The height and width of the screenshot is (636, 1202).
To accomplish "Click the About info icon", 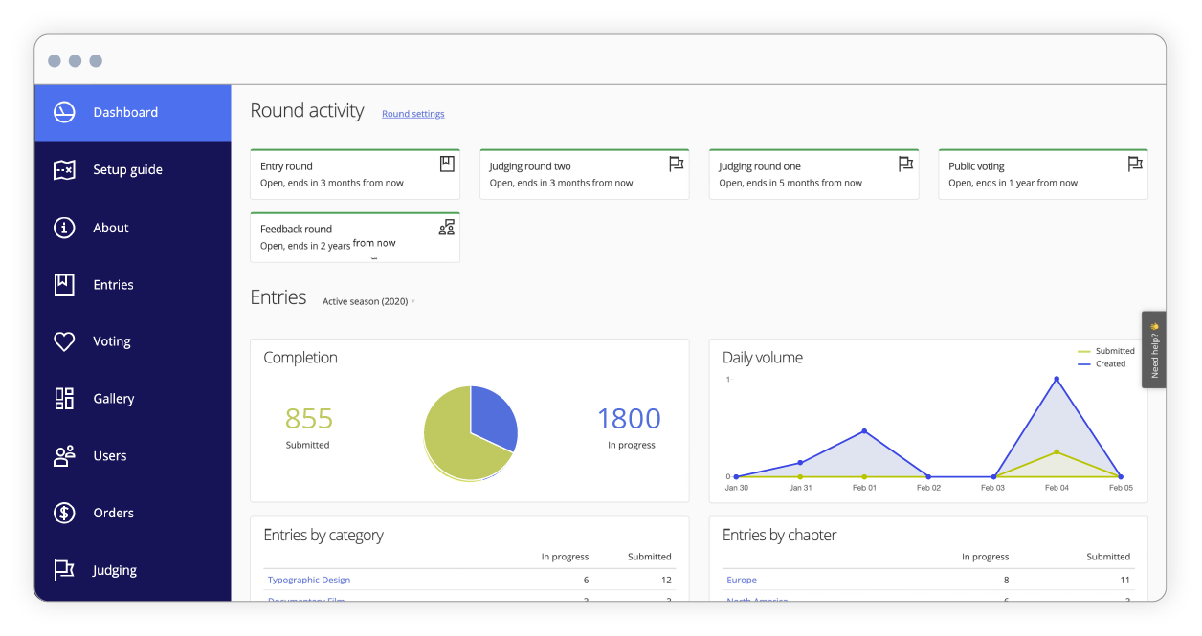I will pyautogui.click(x=63, y=228).
